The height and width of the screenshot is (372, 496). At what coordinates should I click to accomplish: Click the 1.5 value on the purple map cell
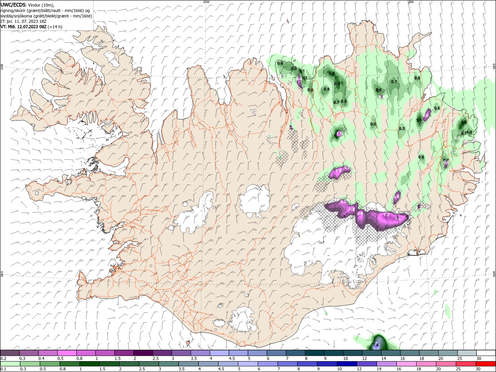pos(339,134)
